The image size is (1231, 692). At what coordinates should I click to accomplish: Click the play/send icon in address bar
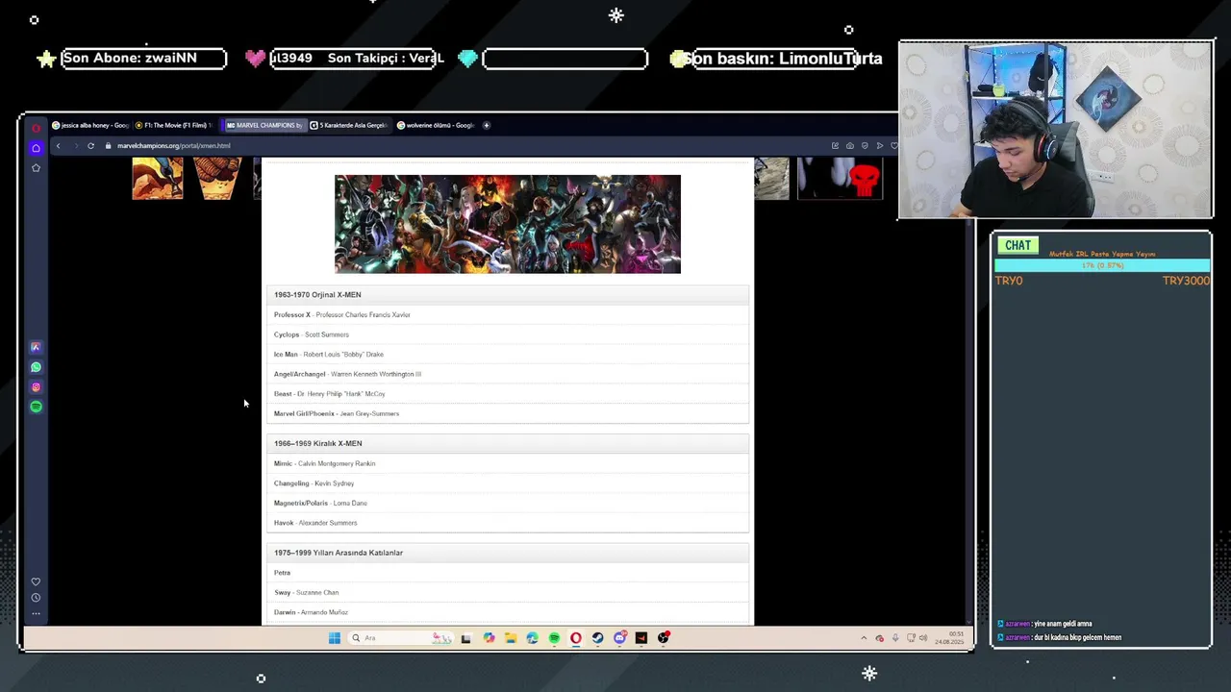(x=879, y=146)
